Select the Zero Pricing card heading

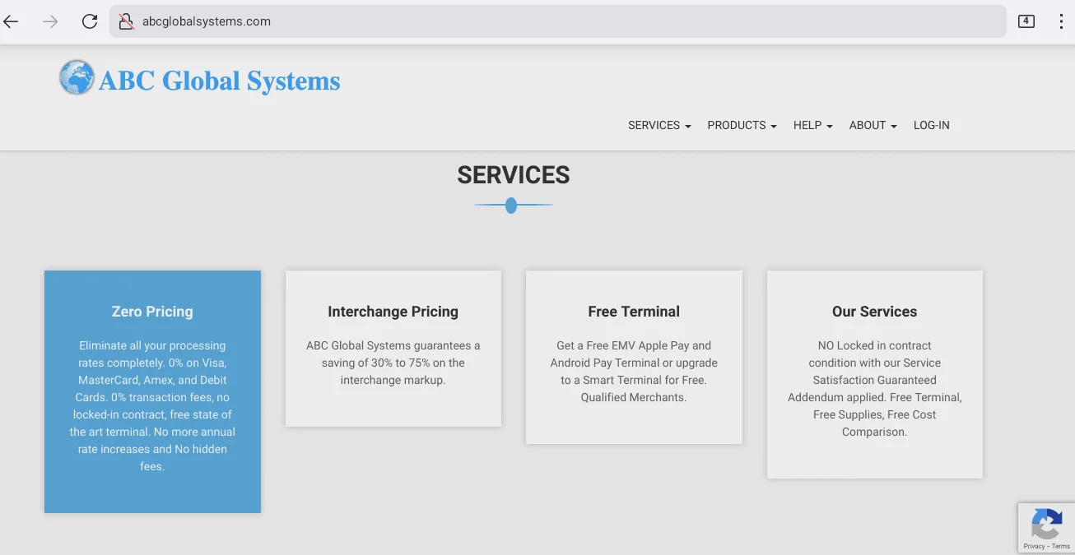click(x=152, y=312)
